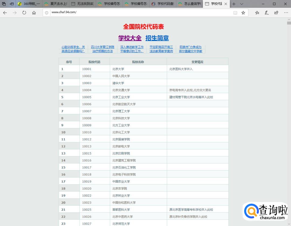Screen dimensions: 291x226
Task: Open the browser home page
Action: [34, 13]
